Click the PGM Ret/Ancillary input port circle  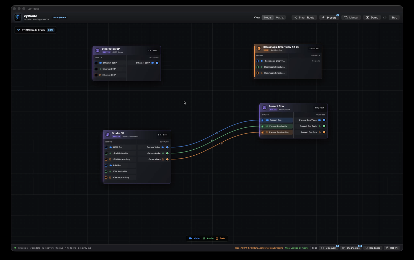click(106, 177)
